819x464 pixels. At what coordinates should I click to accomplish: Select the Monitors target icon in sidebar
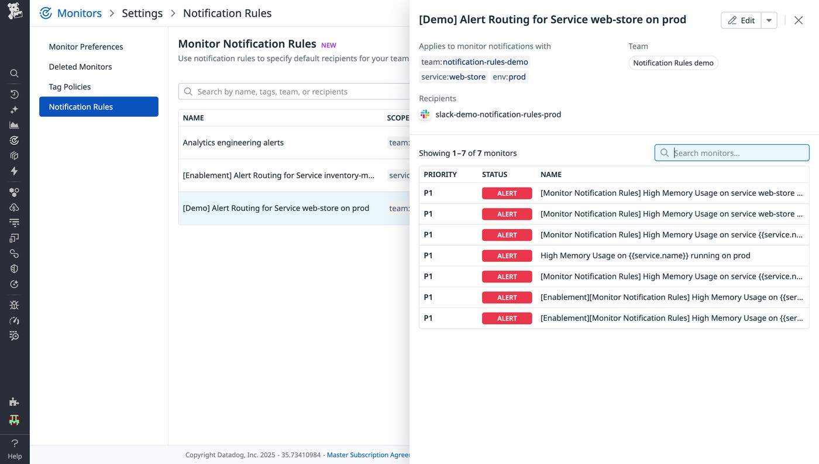(15, 140)
